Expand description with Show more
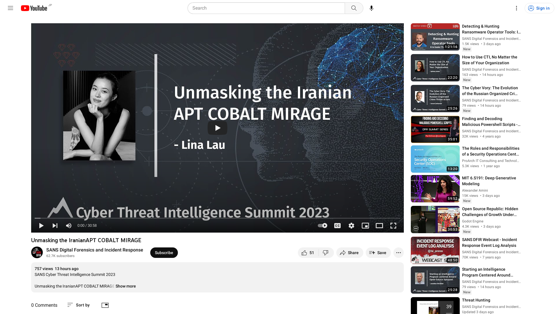This screenshot has width=559, height=314. 125,286
